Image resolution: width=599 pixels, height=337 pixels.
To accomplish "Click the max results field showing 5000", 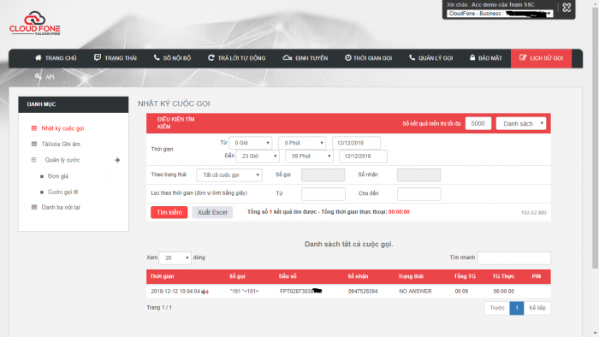I will pos(477,124).
